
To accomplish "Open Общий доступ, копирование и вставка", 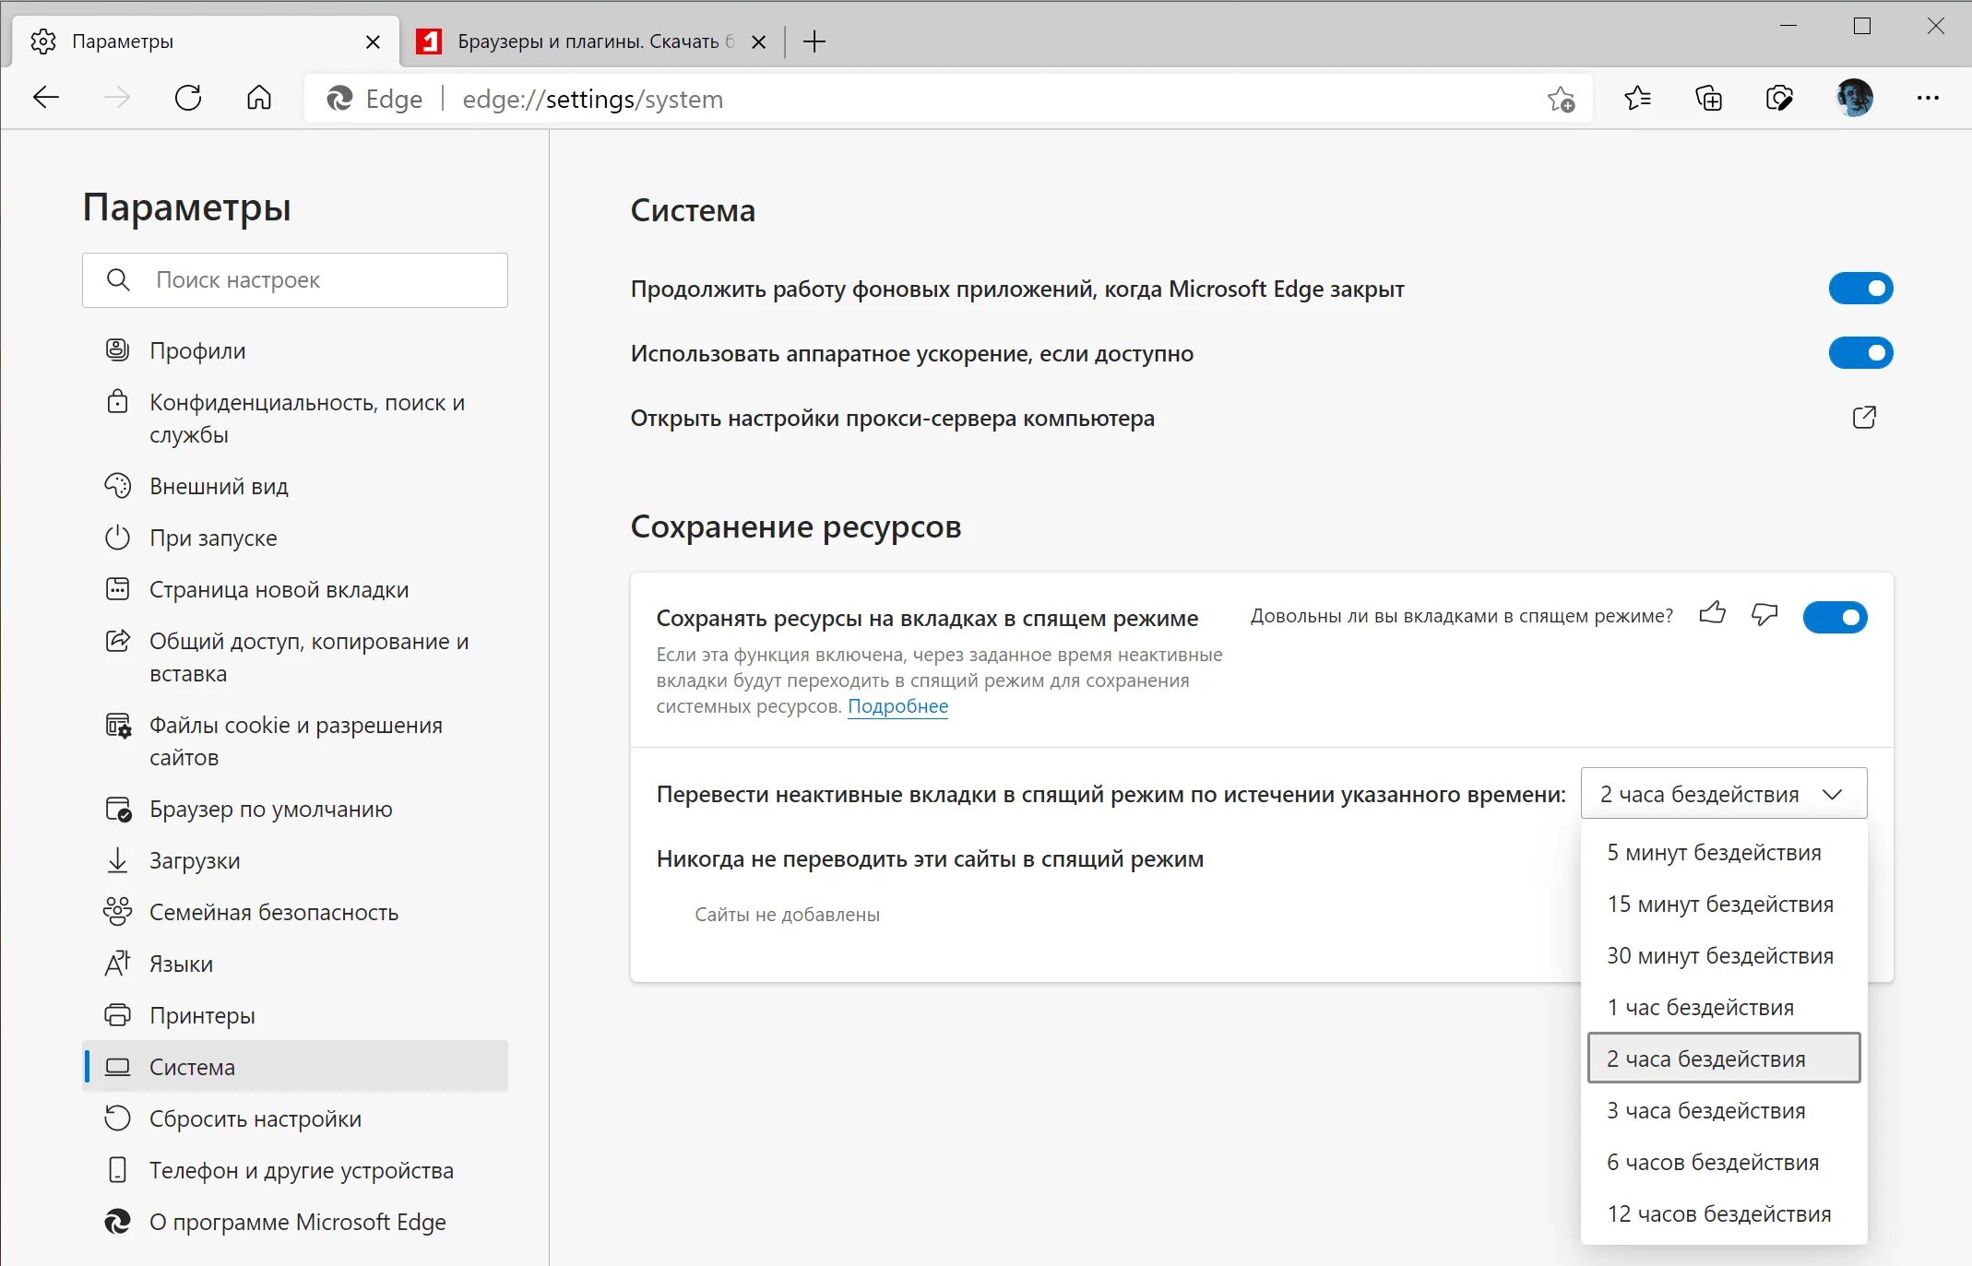I will tap(295, 657).
